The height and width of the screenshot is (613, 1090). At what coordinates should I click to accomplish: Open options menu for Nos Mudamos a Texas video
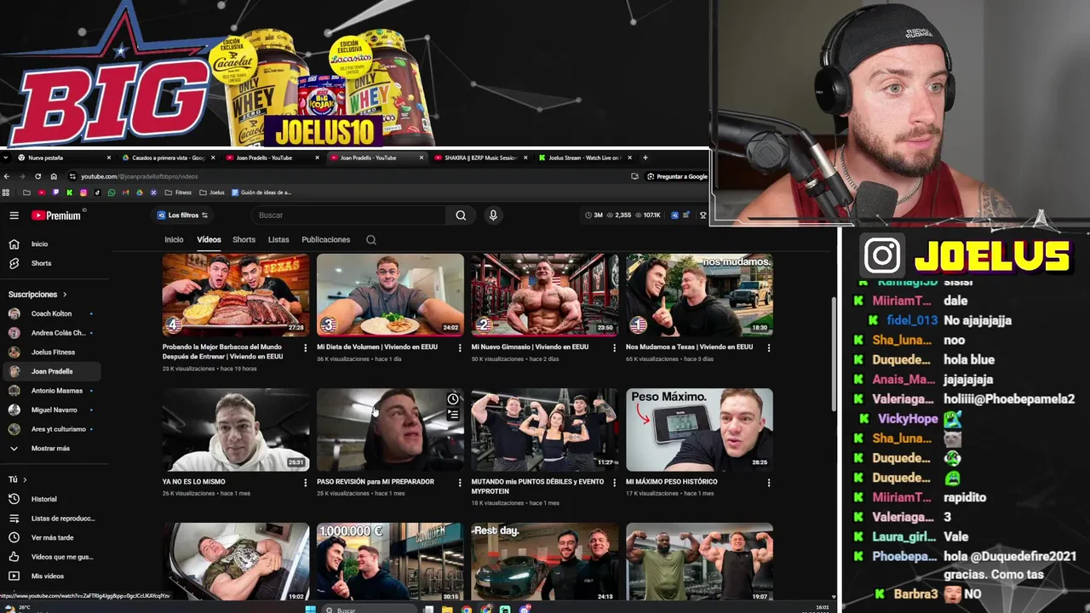tap(769, 347)
